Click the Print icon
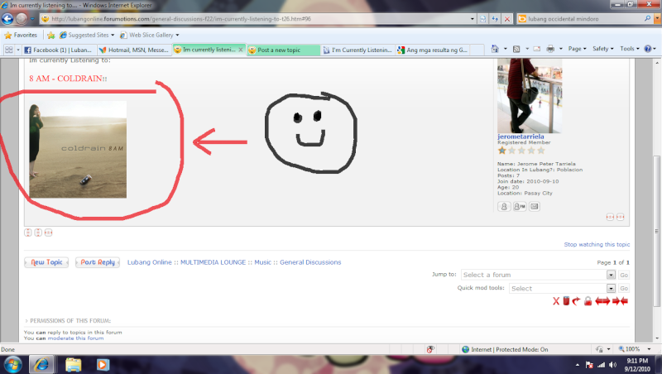 550,49
